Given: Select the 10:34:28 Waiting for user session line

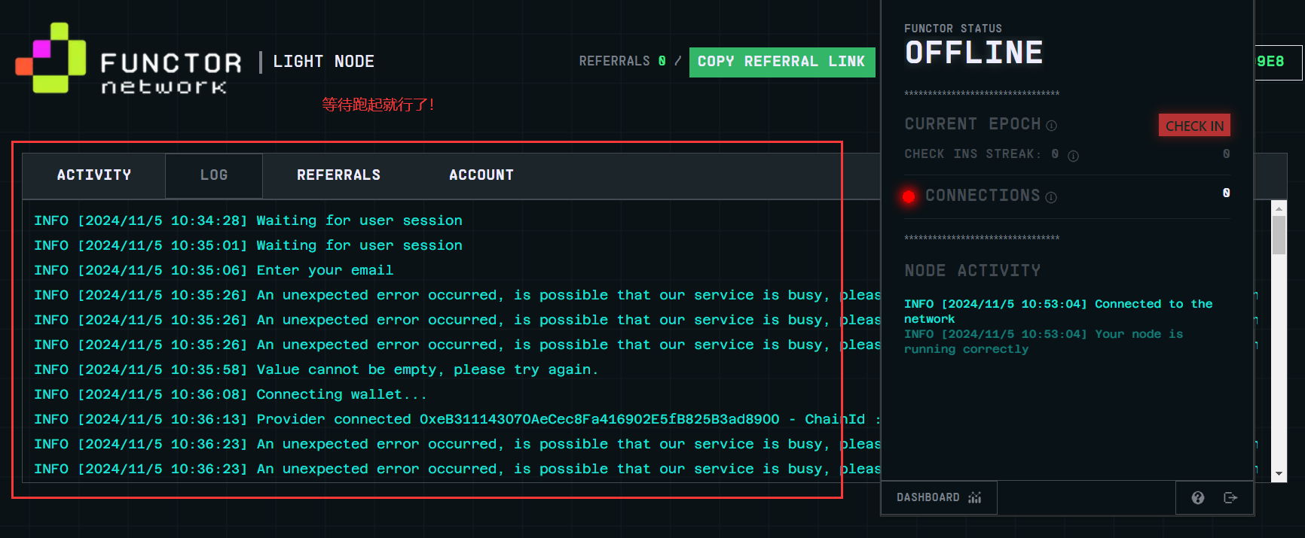Looking at the screenshot, I should click(248, 220).
